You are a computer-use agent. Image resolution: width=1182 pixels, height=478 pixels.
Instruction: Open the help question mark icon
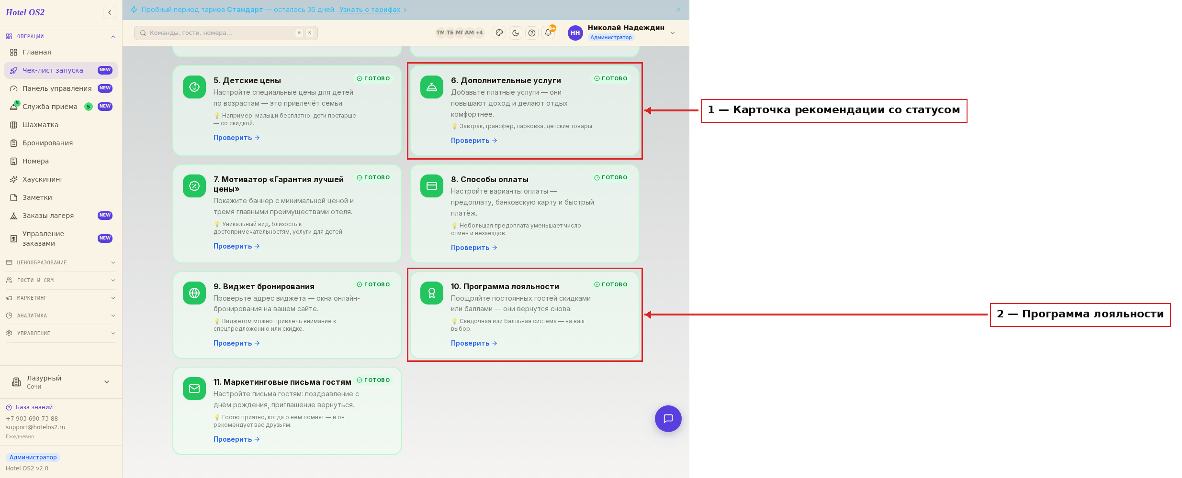pyautogui.click(x=532, y=33)
